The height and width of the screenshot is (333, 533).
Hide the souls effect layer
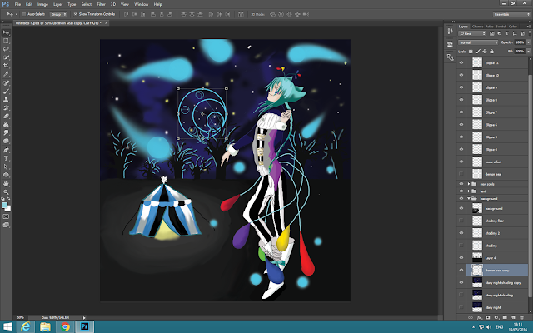[x=461, y=162]
